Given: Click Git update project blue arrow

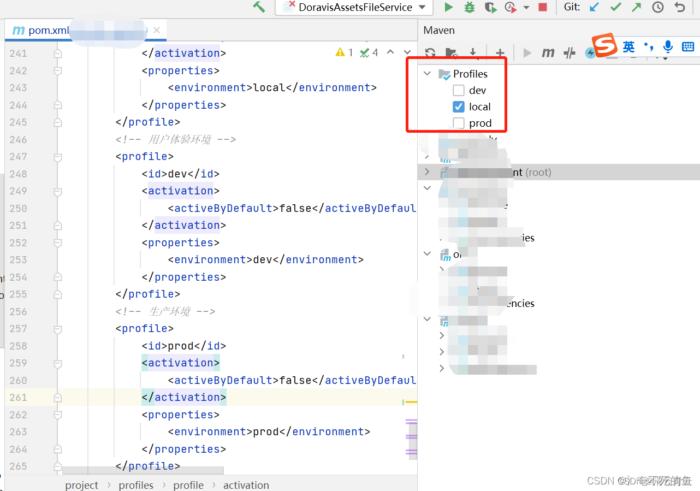Looking at the screenshot, I should click(595, 7).
